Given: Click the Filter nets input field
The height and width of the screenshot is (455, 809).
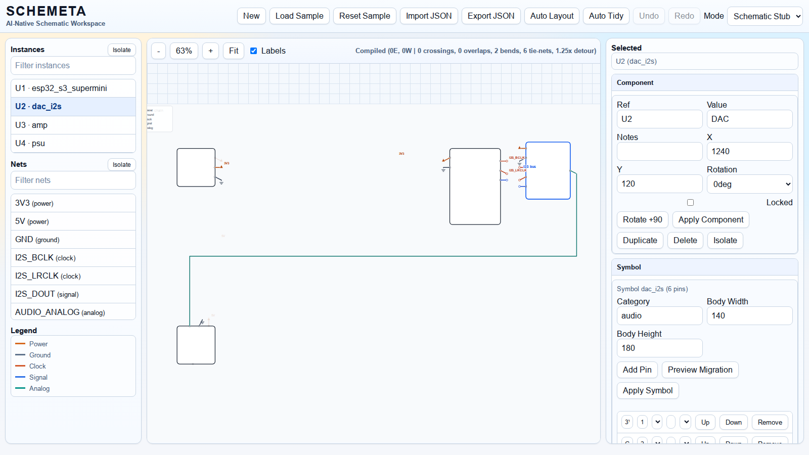Looking at the screenshot, I should pyautogui.click(x=73, y=180).
